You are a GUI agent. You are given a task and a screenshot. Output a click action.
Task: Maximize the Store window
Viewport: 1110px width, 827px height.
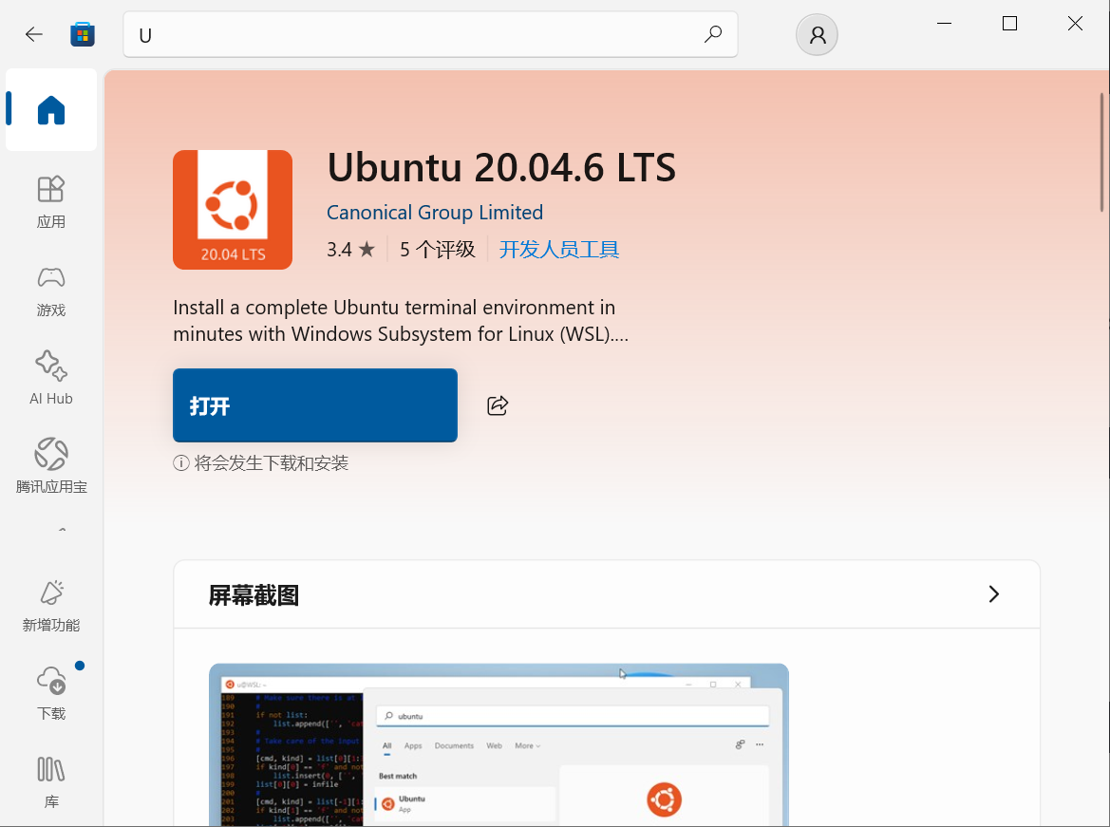pyautogui.click(x=1009, y=24)
